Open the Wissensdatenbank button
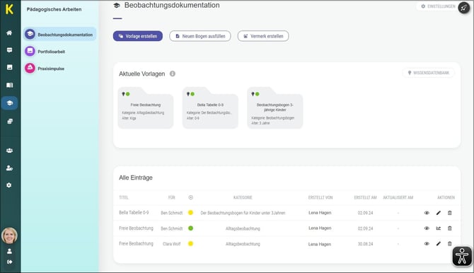Image resolution: width=474 pixels, height=273 pixels. pos(428,73)
